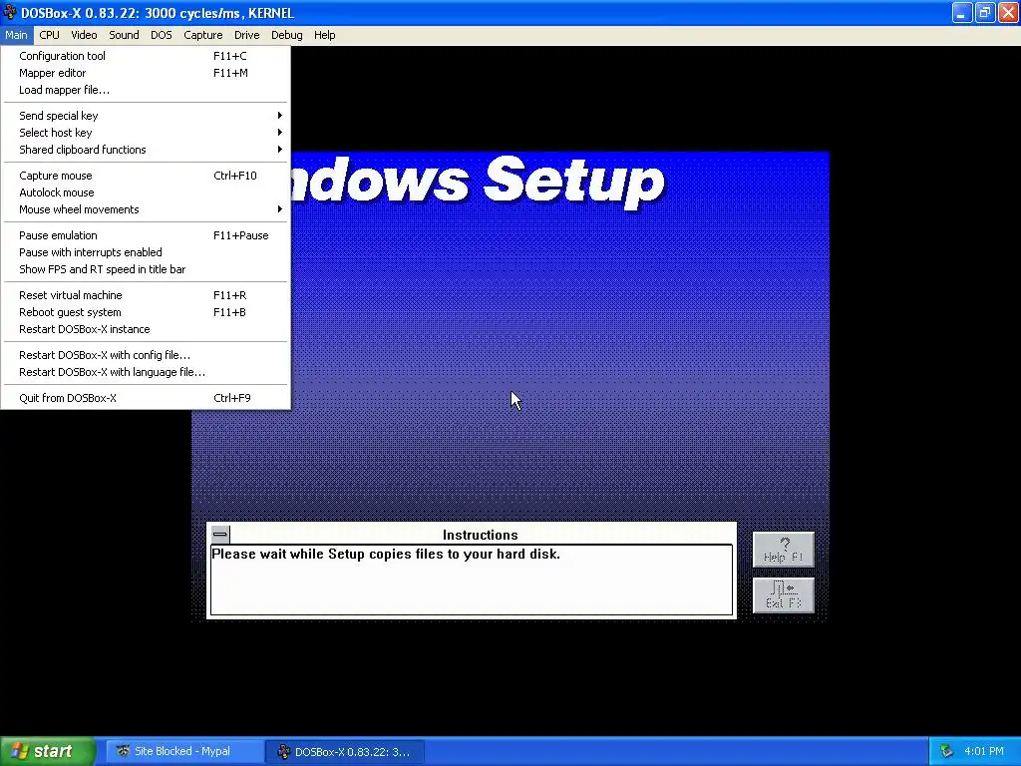Open the Debug menu

tap(286, 35)
